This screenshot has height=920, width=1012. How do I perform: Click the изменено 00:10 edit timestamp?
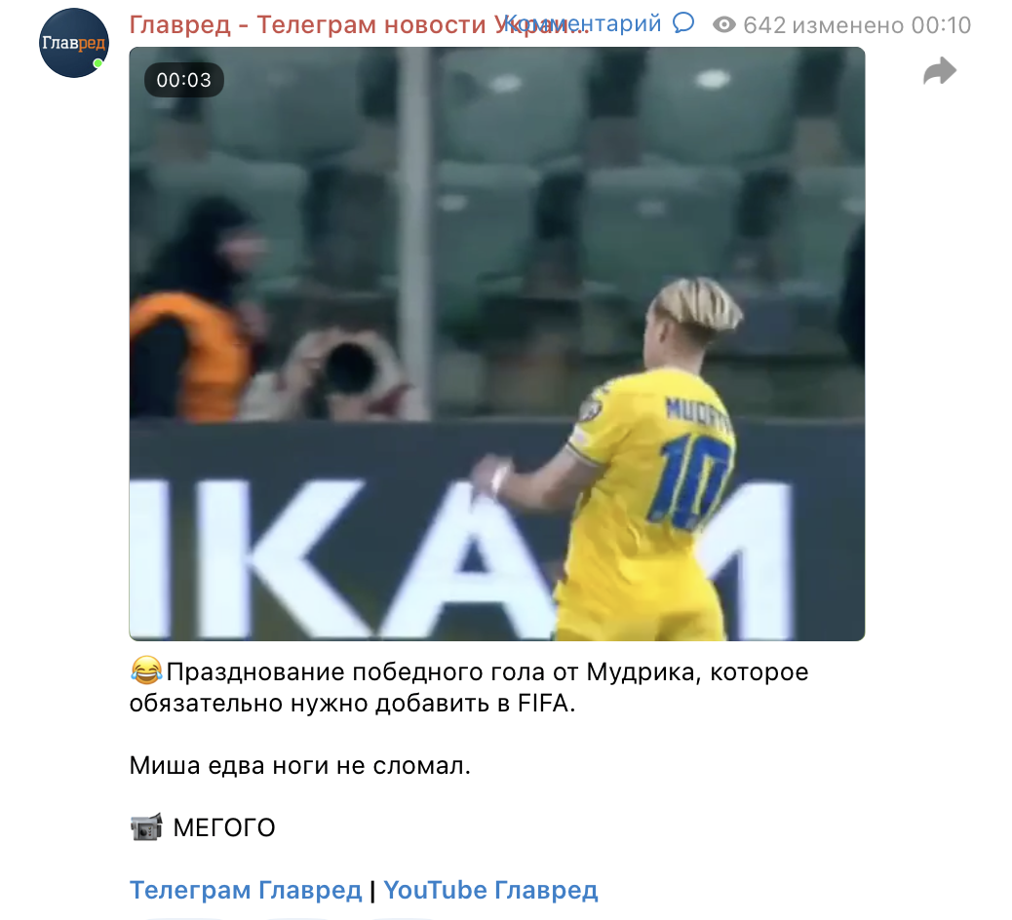(x=881, y=25)
